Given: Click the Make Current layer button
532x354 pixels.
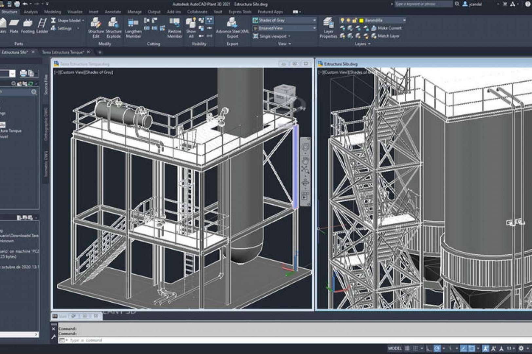Looking at the screenshot, I should pyautogui.click(x=386, y=28).
